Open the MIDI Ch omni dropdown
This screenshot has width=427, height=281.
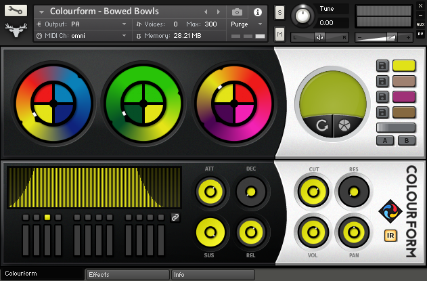[x=82, y=36]
